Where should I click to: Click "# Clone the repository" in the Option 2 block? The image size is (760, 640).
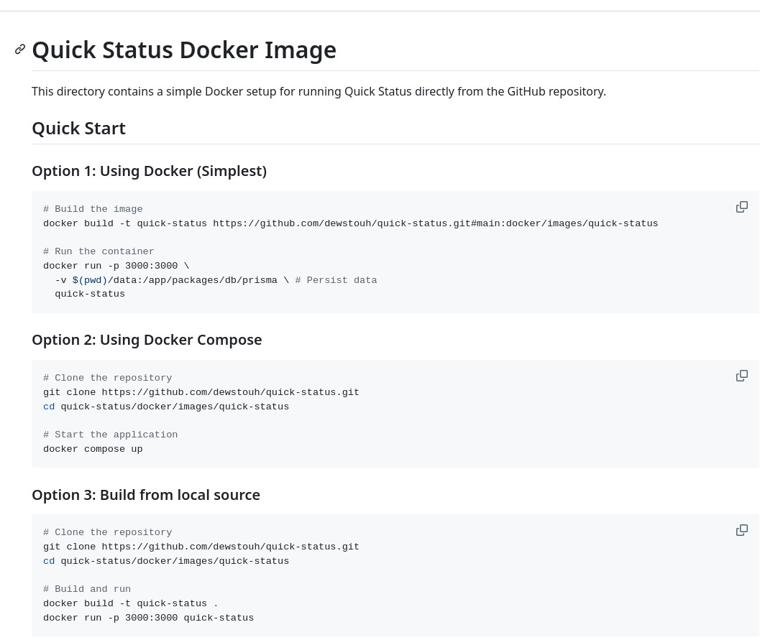pos(108,378)
